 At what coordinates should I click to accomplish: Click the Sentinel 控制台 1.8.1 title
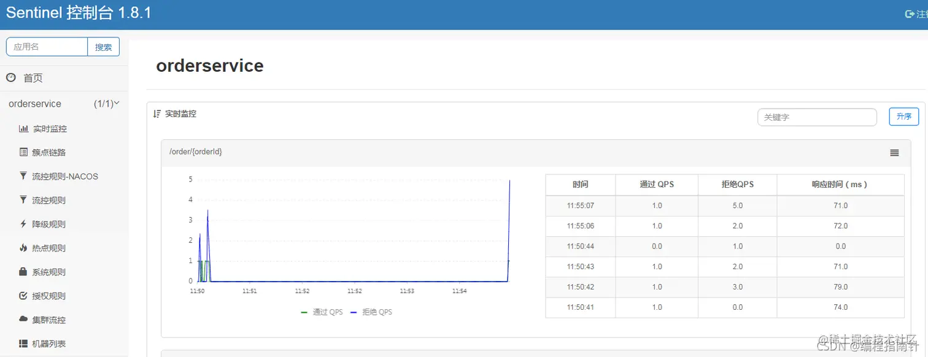click(79, 13)
